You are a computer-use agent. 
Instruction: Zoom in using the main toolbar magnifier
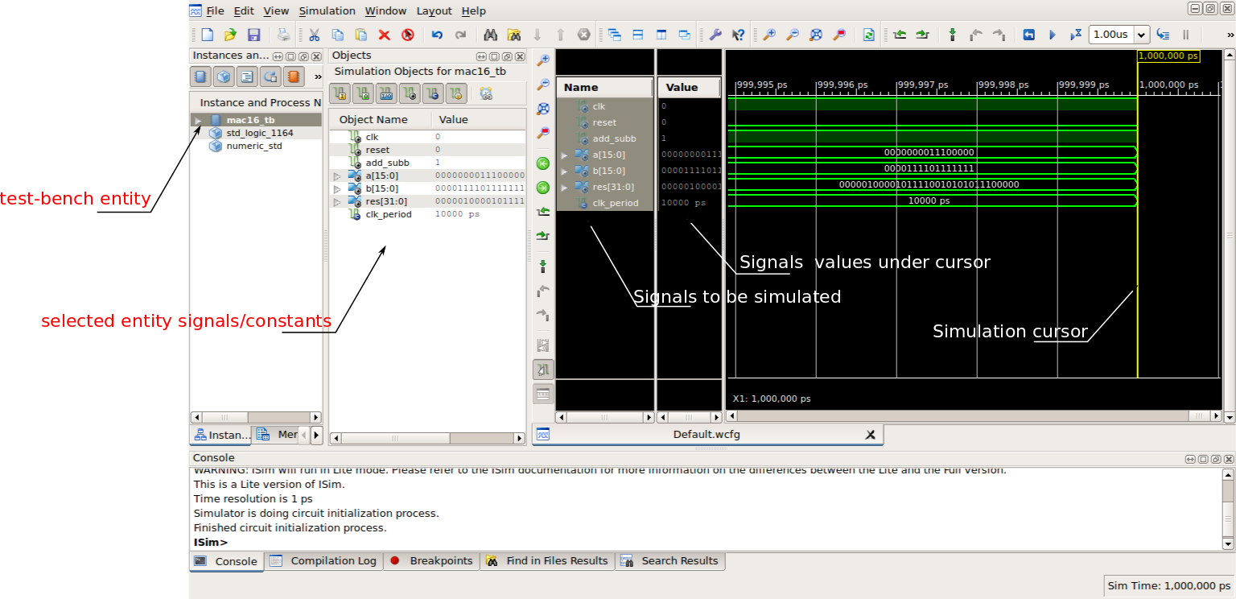769,35
